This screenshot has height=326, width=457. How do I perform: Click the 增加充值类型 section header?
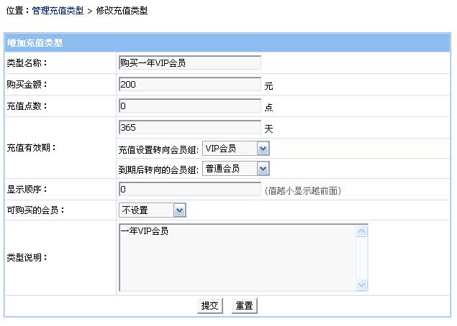coord(35,43)
